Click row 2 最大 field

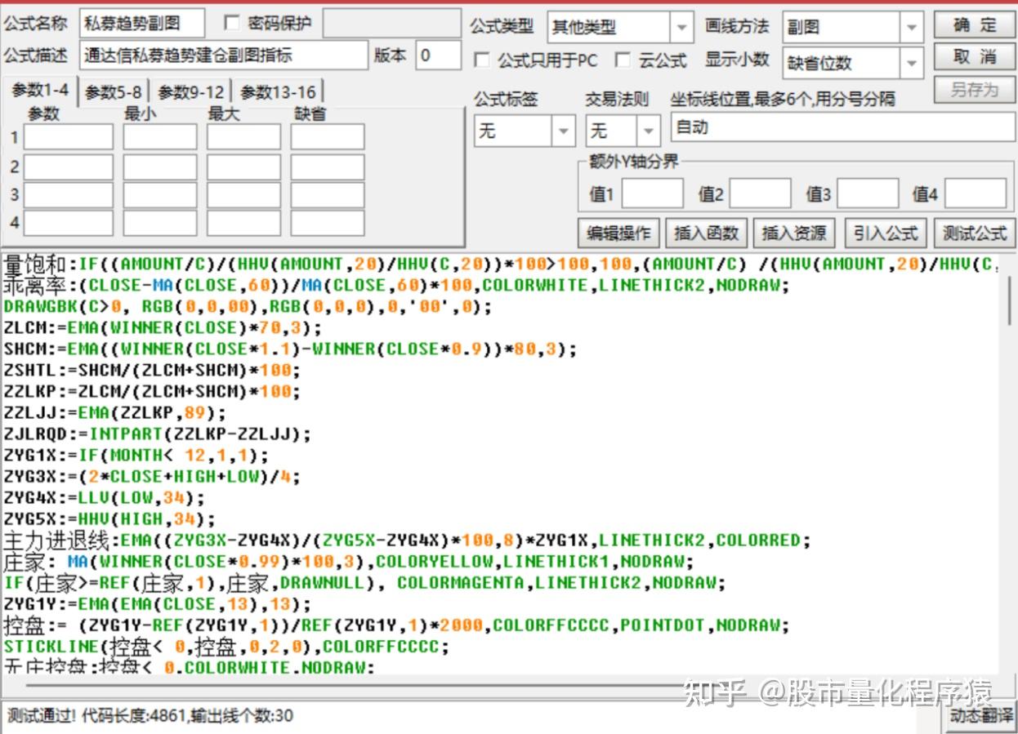[x=243, y=167]
